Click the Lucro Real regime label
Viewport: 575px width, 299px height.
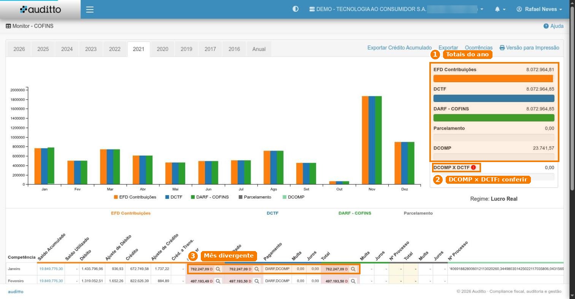[x=504, y=199]
